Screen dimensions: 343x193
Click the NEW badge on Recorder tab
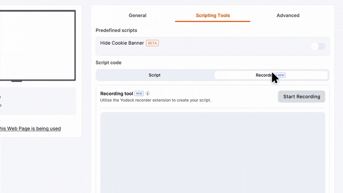(x=281, y=75)
